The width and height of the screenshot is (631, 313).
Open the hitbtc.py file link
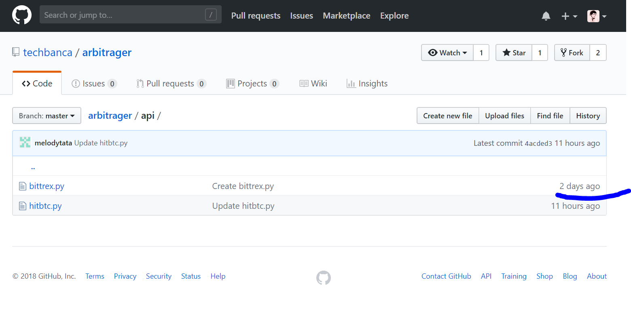click(x=45, y=206)
